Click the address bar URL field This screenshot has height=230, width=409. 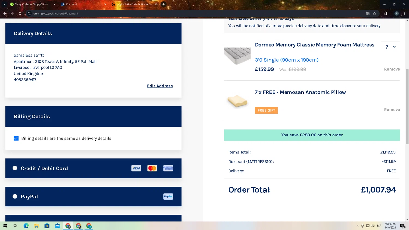pos(196,13)
